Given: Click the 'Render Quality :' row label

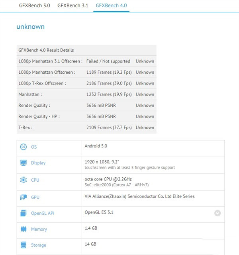Looking at the screenshot, I should 34,106.
